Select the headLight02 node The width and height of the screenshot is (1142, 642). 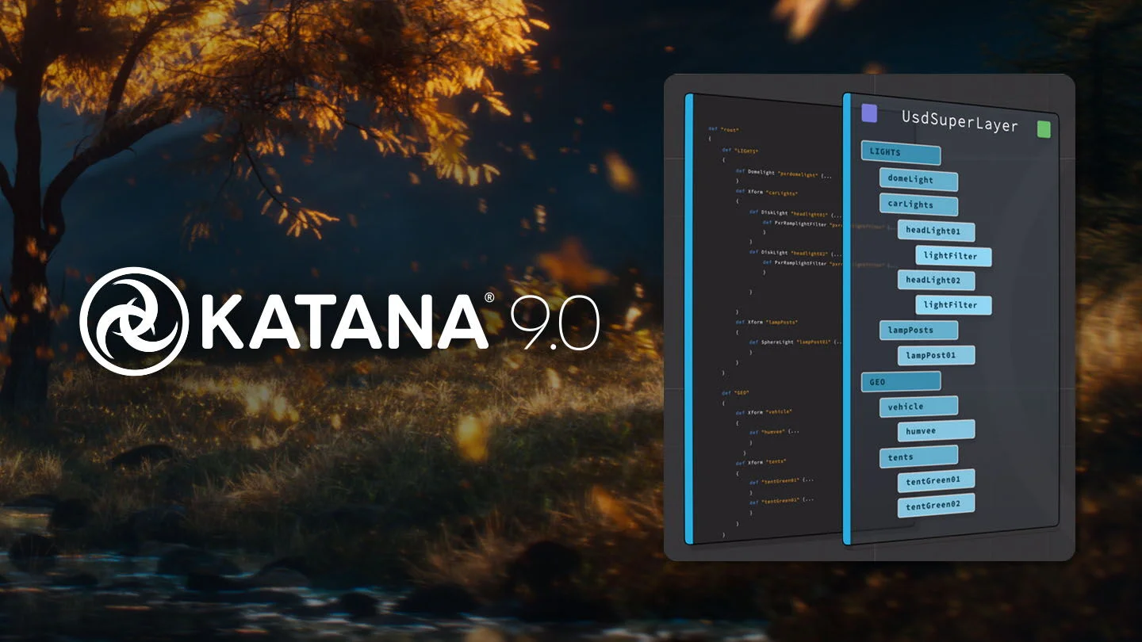point(936,280)
